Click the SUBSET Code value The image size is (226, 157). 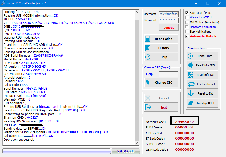(185, 144)
